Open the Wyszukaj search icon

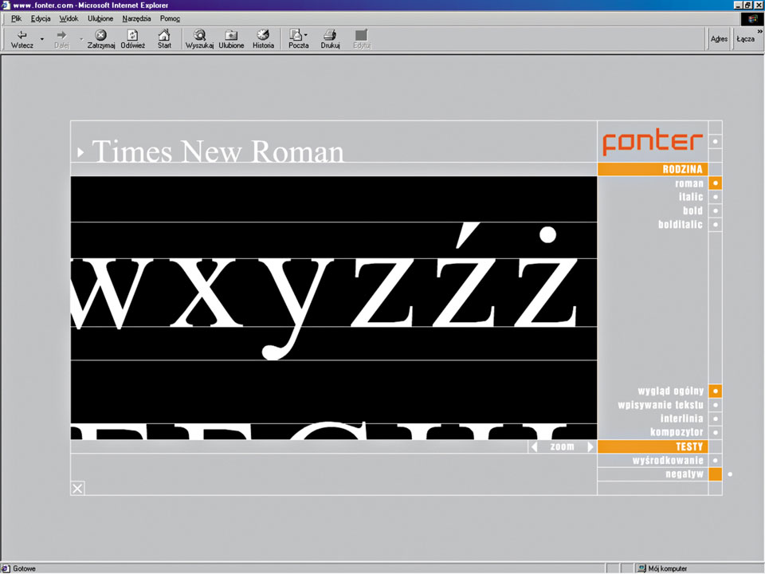click(199, 34)
